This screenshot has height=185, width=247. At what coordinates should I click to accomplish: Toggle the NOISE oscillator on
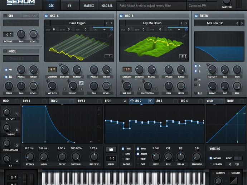point(5,51)
